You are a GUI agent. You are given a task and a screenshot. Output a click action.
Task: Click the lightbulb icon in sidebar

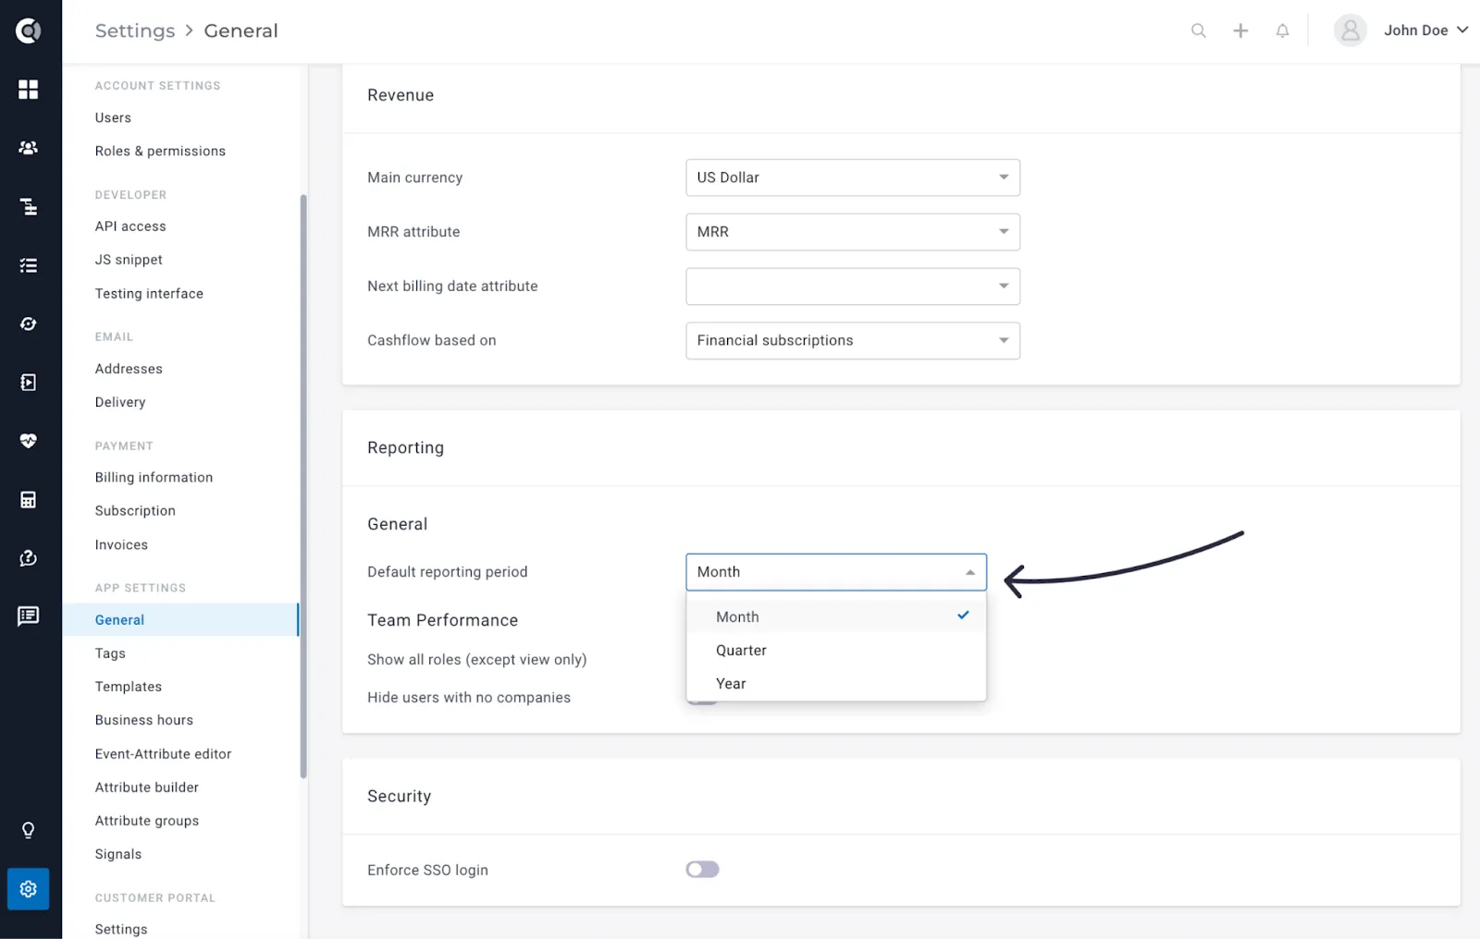[29, 830]
